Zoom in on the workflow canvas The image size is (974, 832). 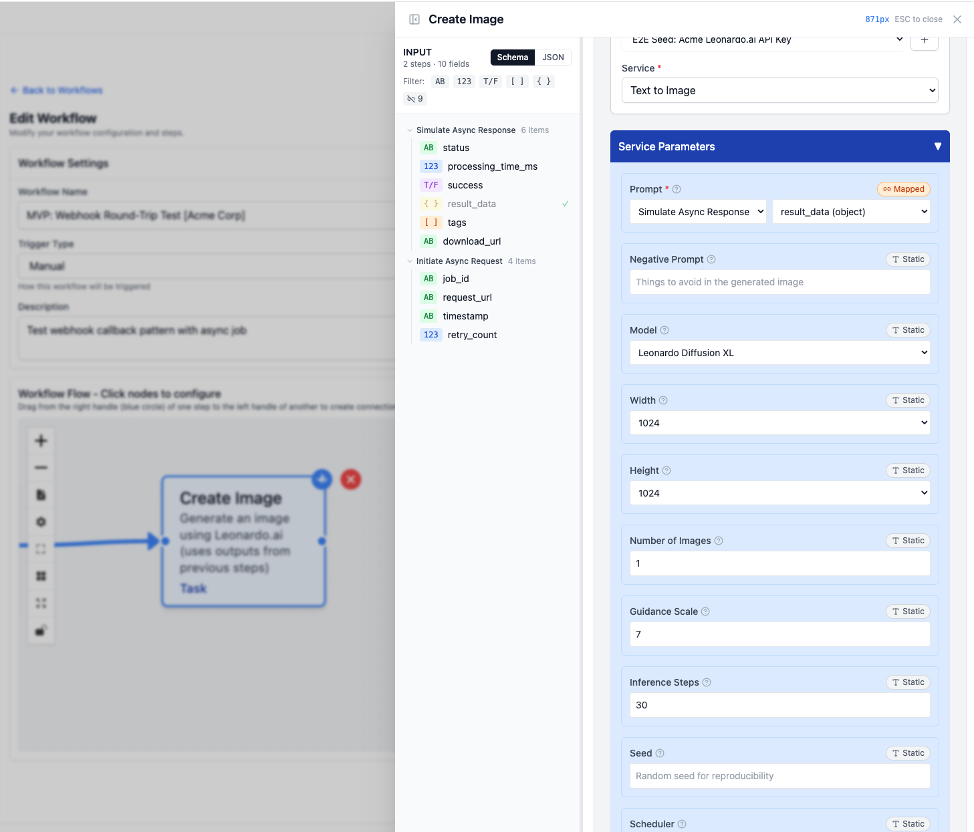[41, 440]
